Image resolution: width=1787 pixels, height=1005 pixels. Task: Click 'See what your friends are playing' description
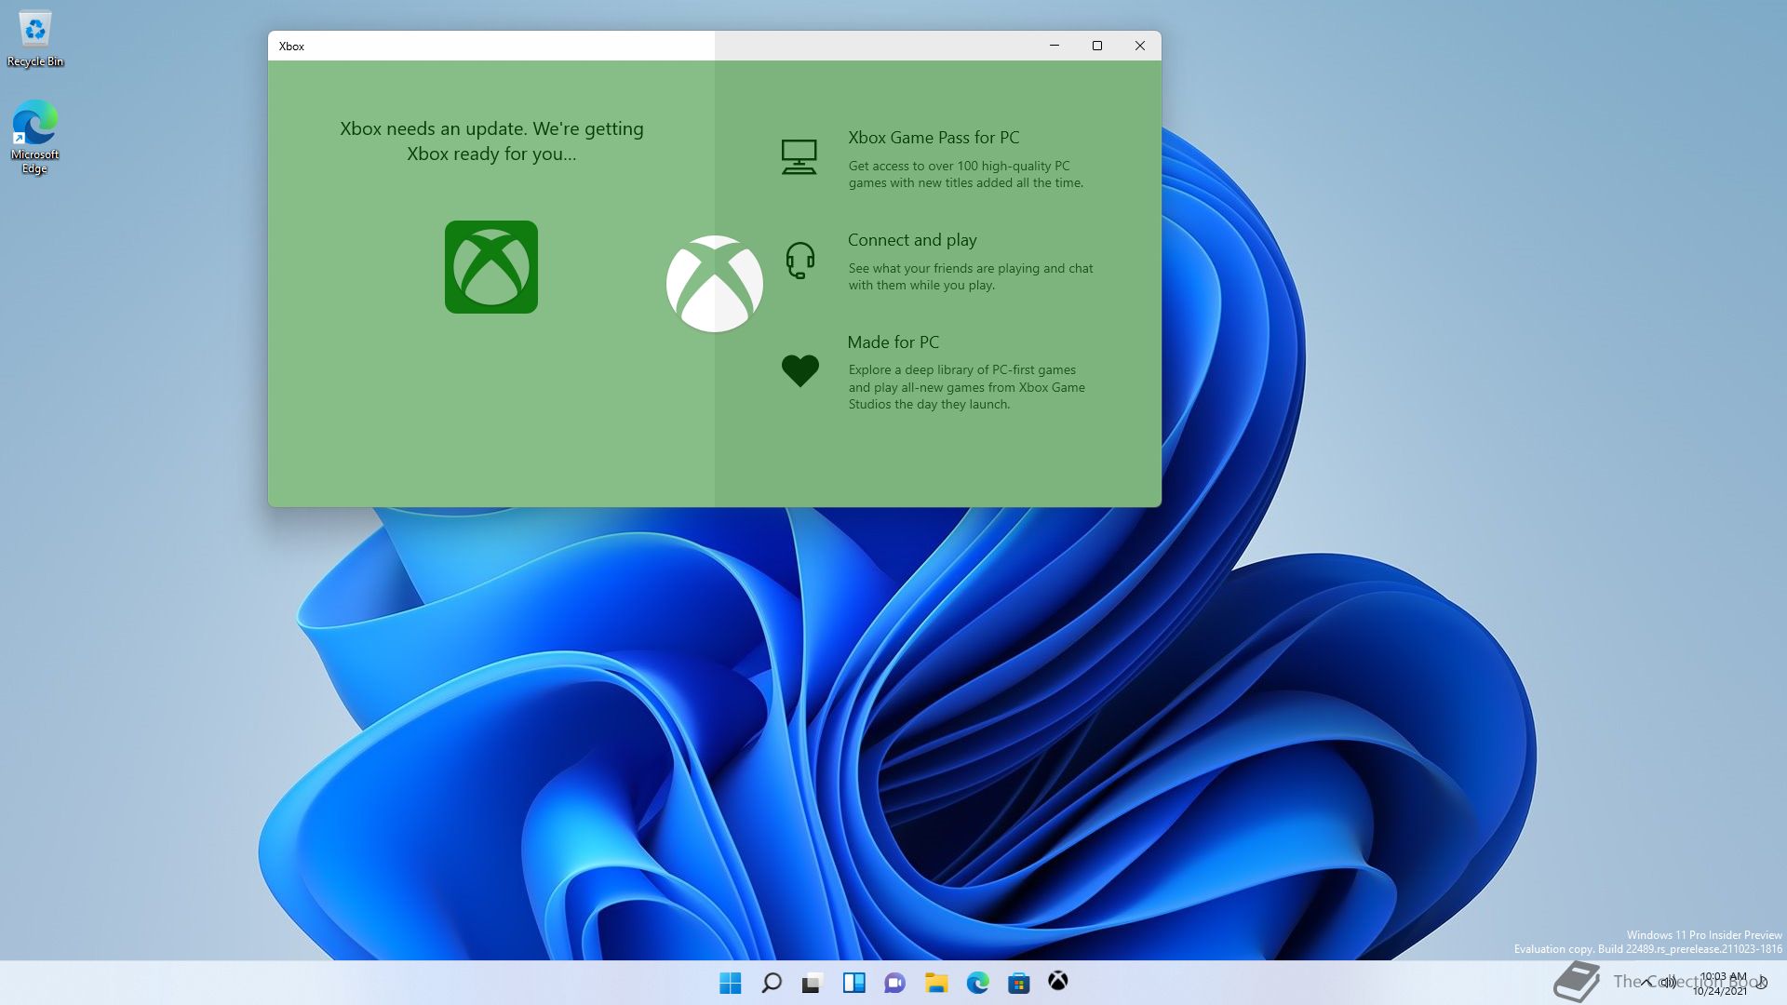point(971,276)
